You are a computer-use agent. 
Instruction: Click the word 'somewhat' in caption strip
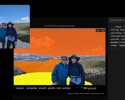coord(32,88)
